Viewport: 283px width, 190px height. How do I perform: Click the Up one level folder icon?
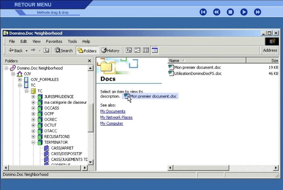pyautogui.click(x=47, y=50)
